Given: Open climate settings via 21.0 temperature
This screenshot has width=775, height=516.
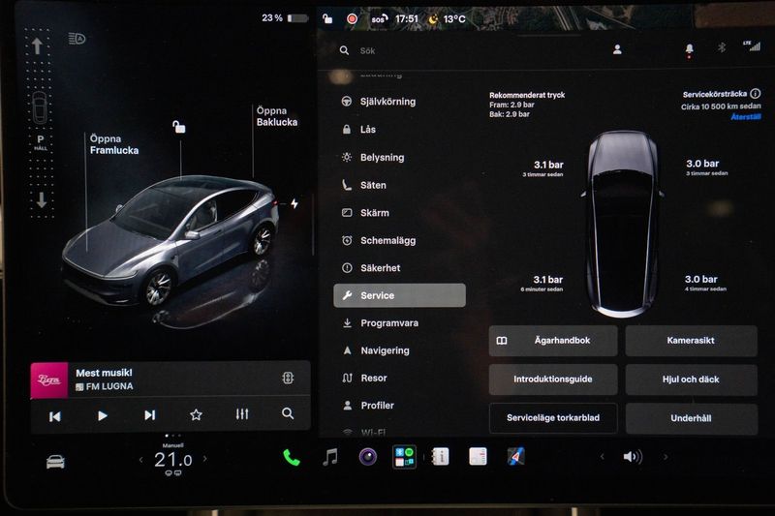Looking at the screenshot, I should tap(173, 460).
